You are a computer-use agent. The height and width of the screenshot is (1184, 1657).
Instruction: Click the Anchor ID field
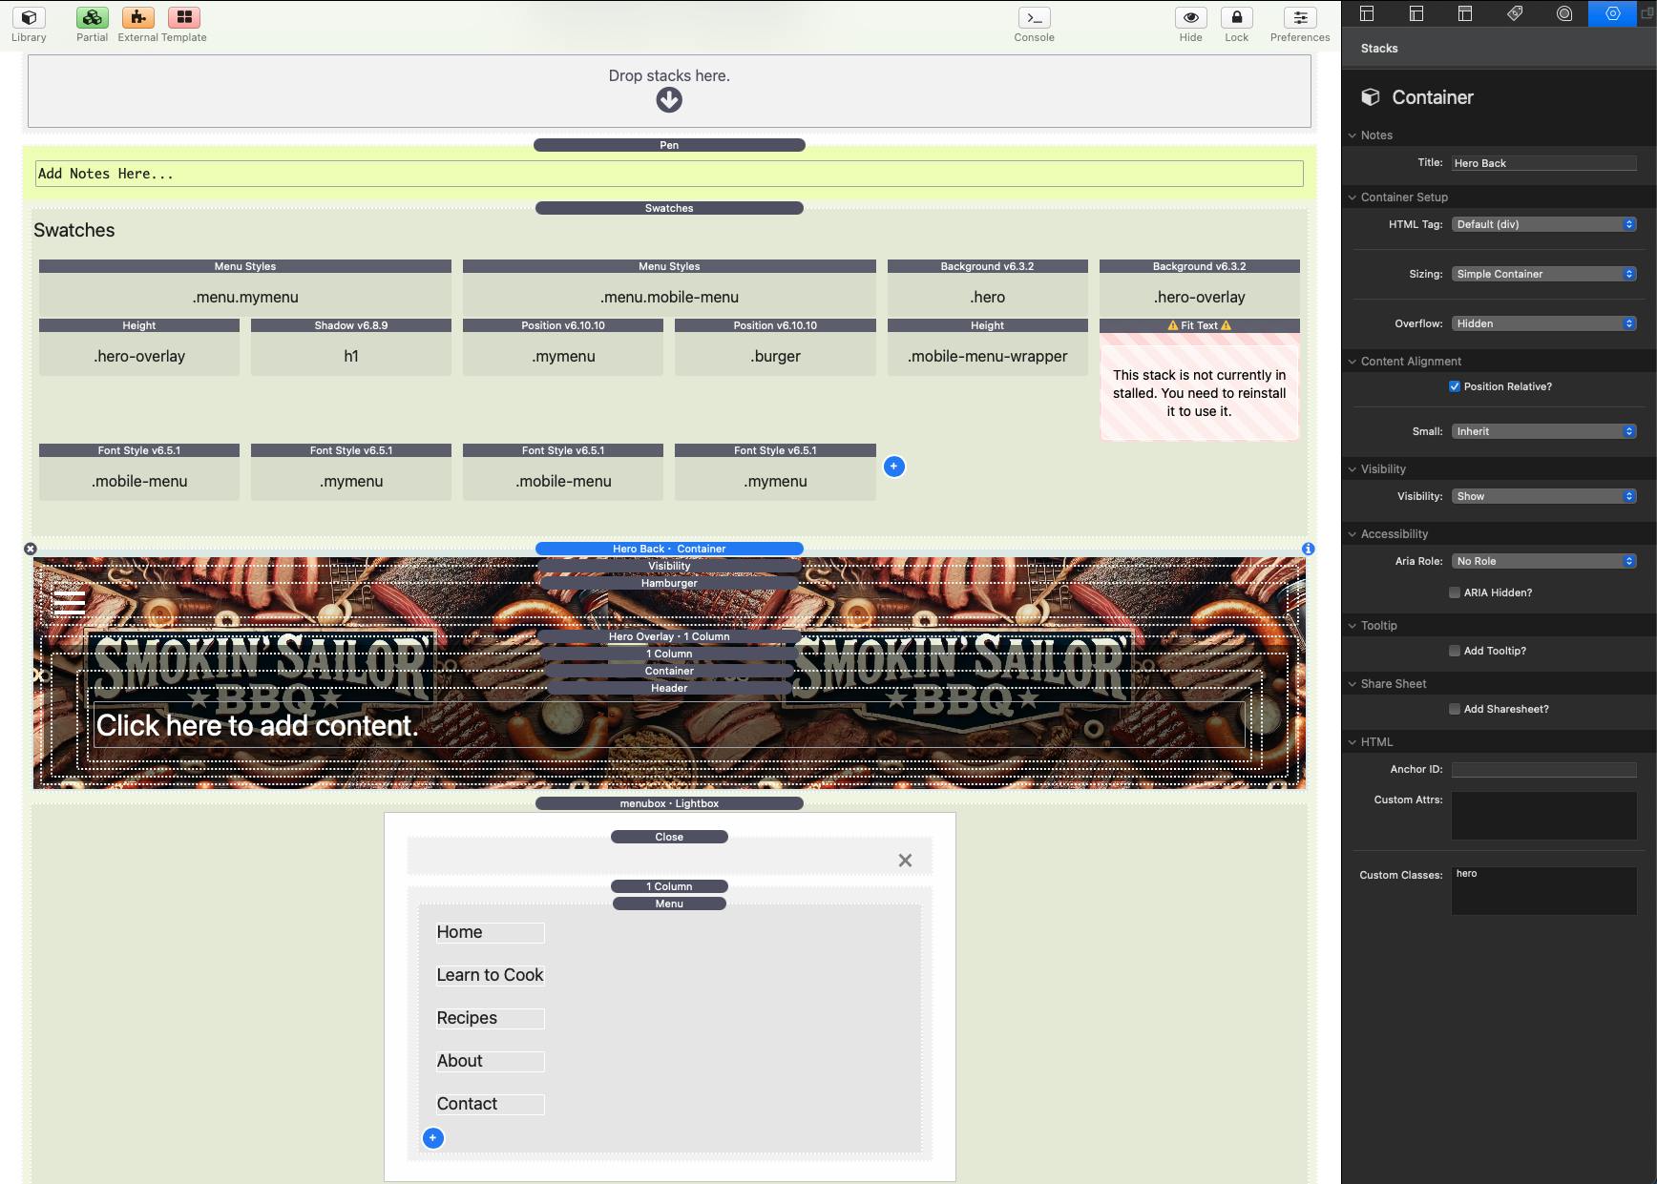pos(1544,769)
